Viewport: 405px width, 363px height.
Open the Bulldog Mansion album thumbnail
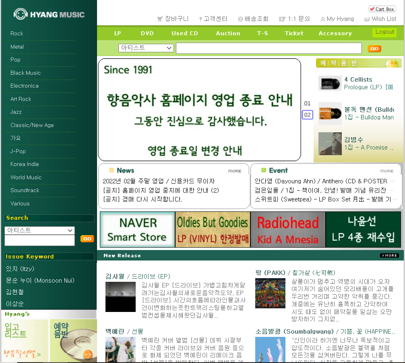click(330, 113)
